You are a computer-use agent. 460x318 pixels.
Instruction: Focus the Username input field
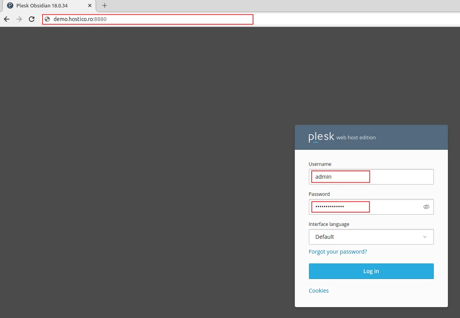(x=340, y=176)
